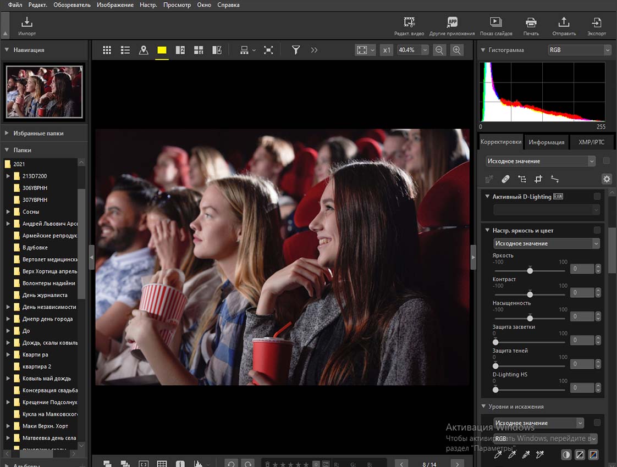Click the navigation preview thumbnail
The height and width of the screenshot is (467, 617).
pos(44,92)
